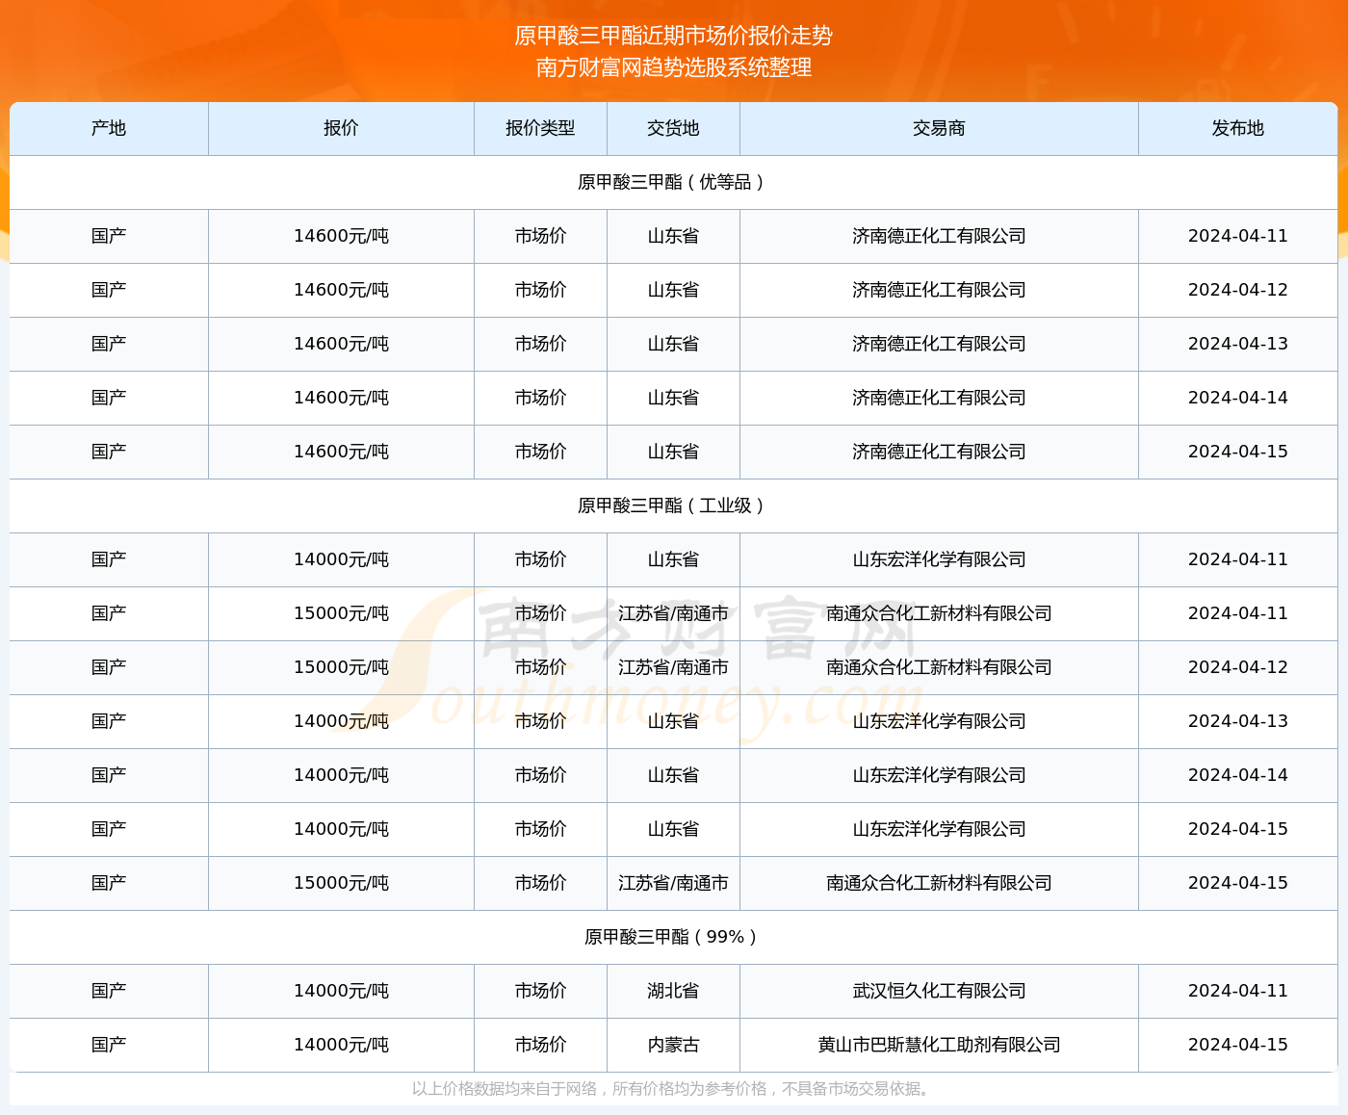Click the page title 原甲酸三甲酯近期市场价报价走势

673,36
